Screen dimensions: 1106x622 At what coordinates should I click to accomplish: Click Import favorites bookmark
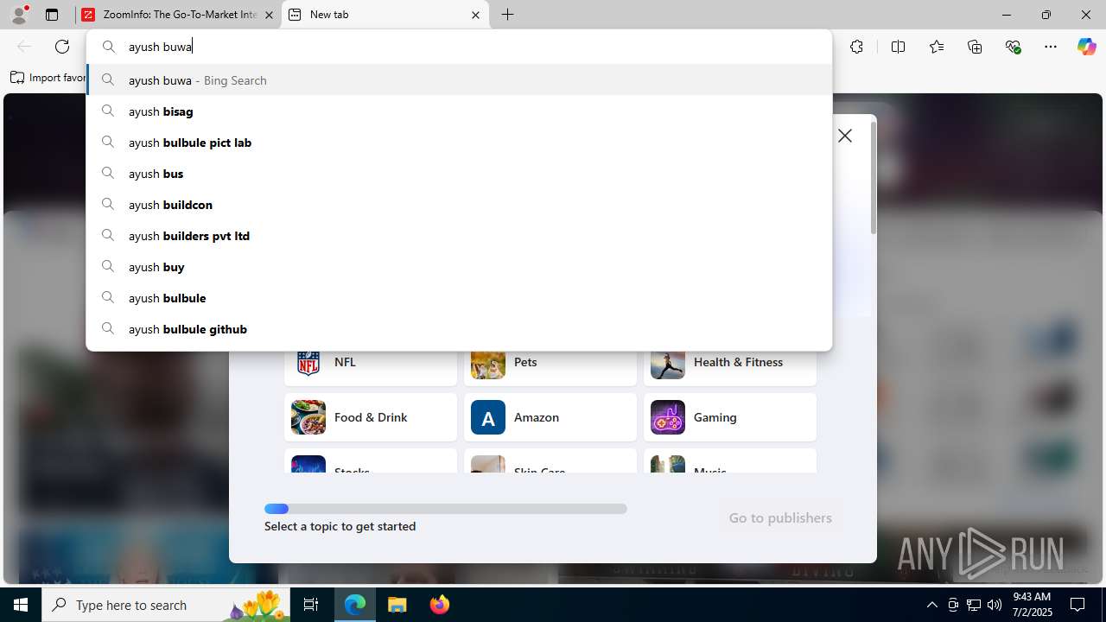tap(48, 78)
